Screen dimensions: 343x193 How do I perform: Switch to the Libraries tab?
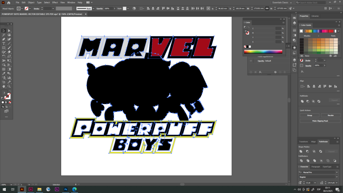[315, 16]
